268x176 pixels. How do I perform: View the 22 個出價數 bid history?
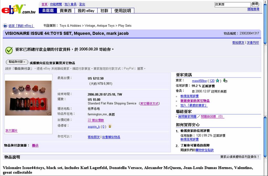pyautogui.click(x=96, y=120)
